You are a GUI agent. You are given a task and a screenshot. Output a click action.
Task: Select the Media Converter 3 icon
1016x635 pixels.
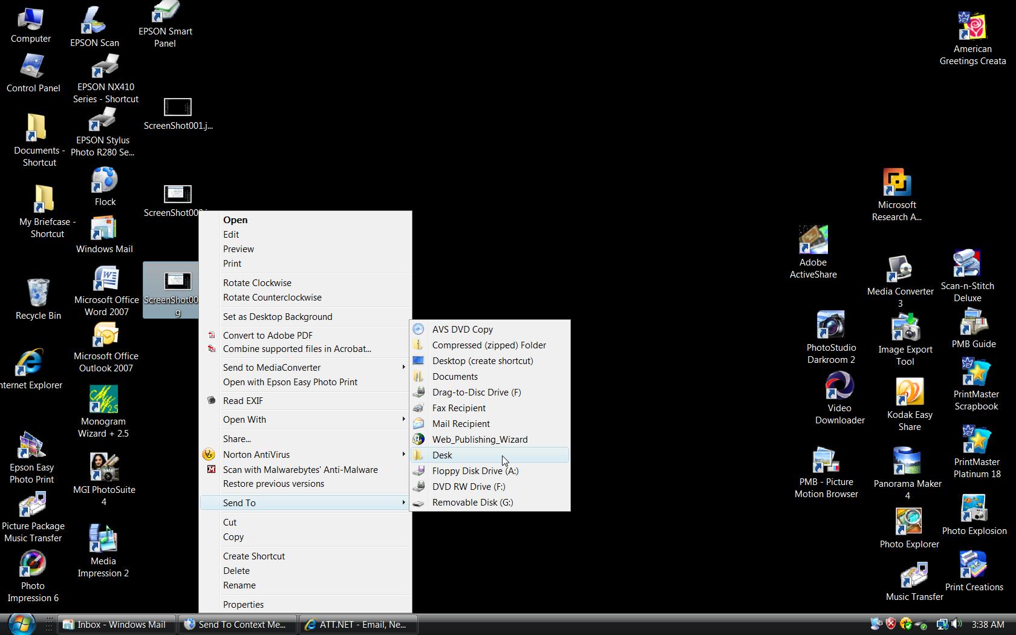[x=900, y=281]
